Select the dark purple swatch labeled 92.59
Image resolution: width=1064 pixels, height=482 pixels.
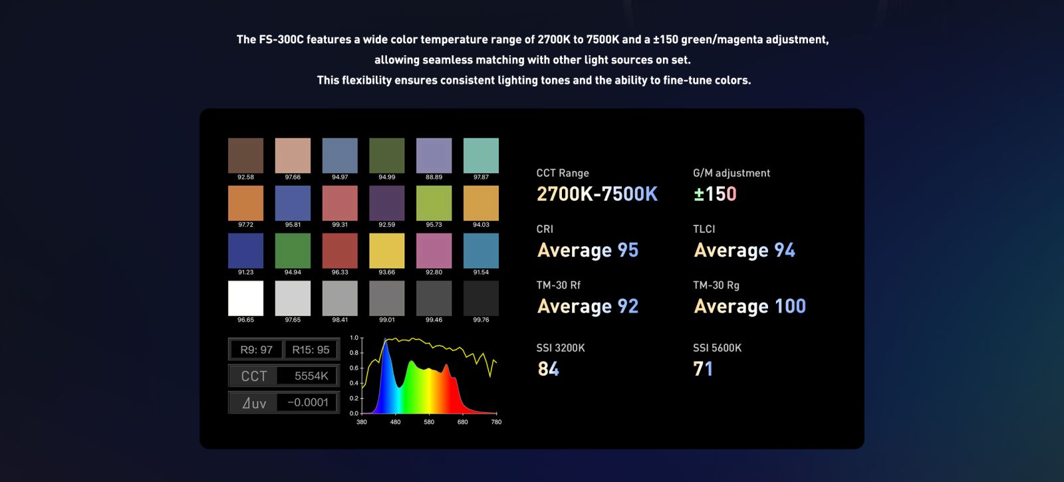[387, 203]
